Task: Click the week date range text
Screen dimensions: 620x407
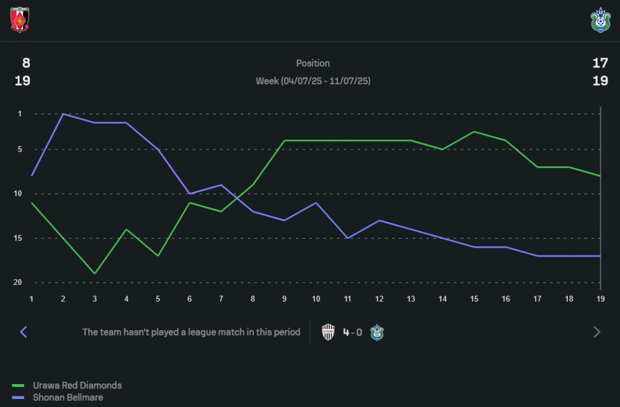Action: [313, 81]
